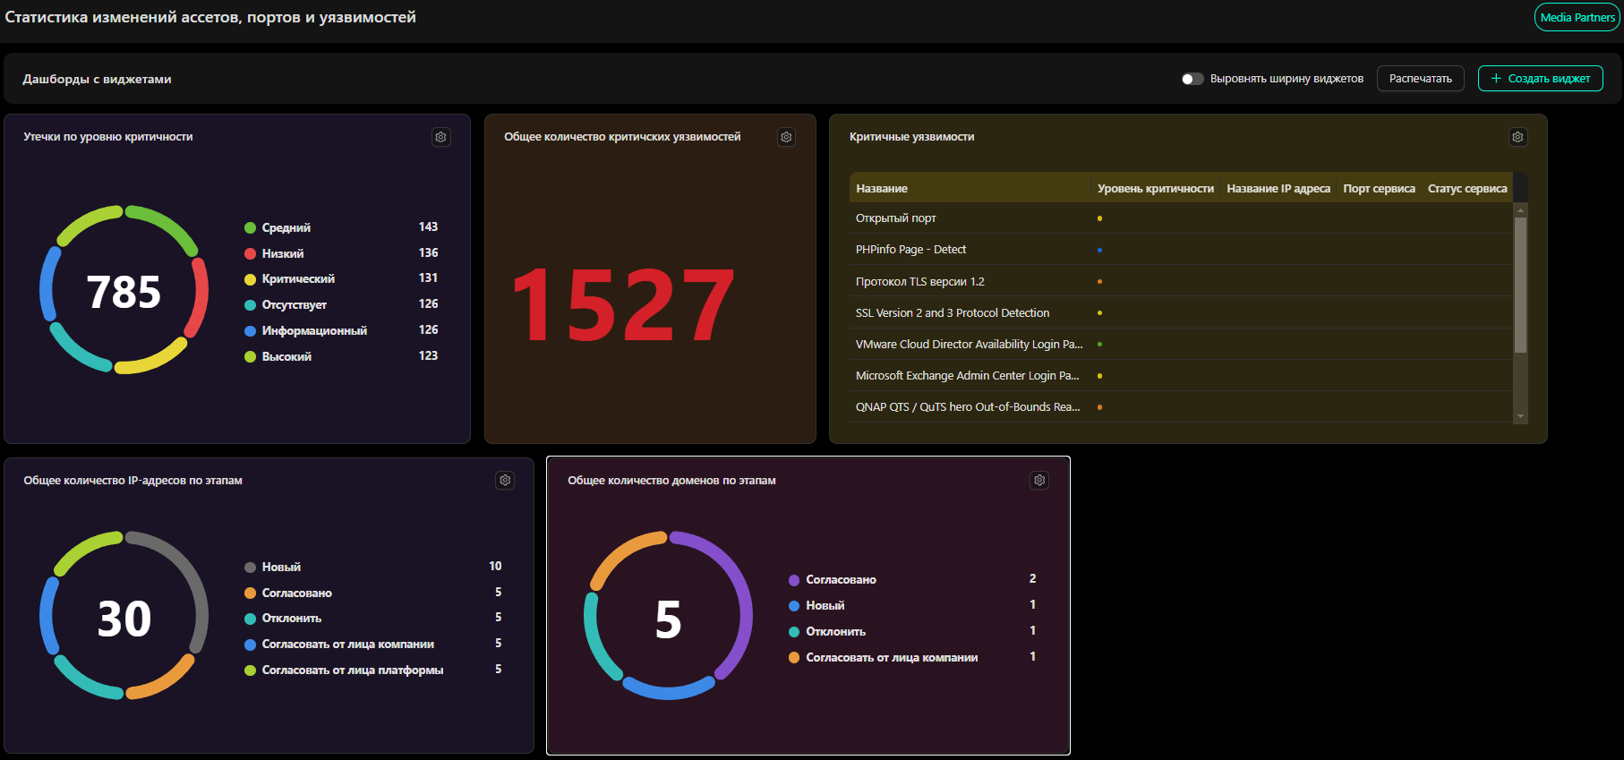Click gray Новый legend dot in IP widget

tap(251, 568)
